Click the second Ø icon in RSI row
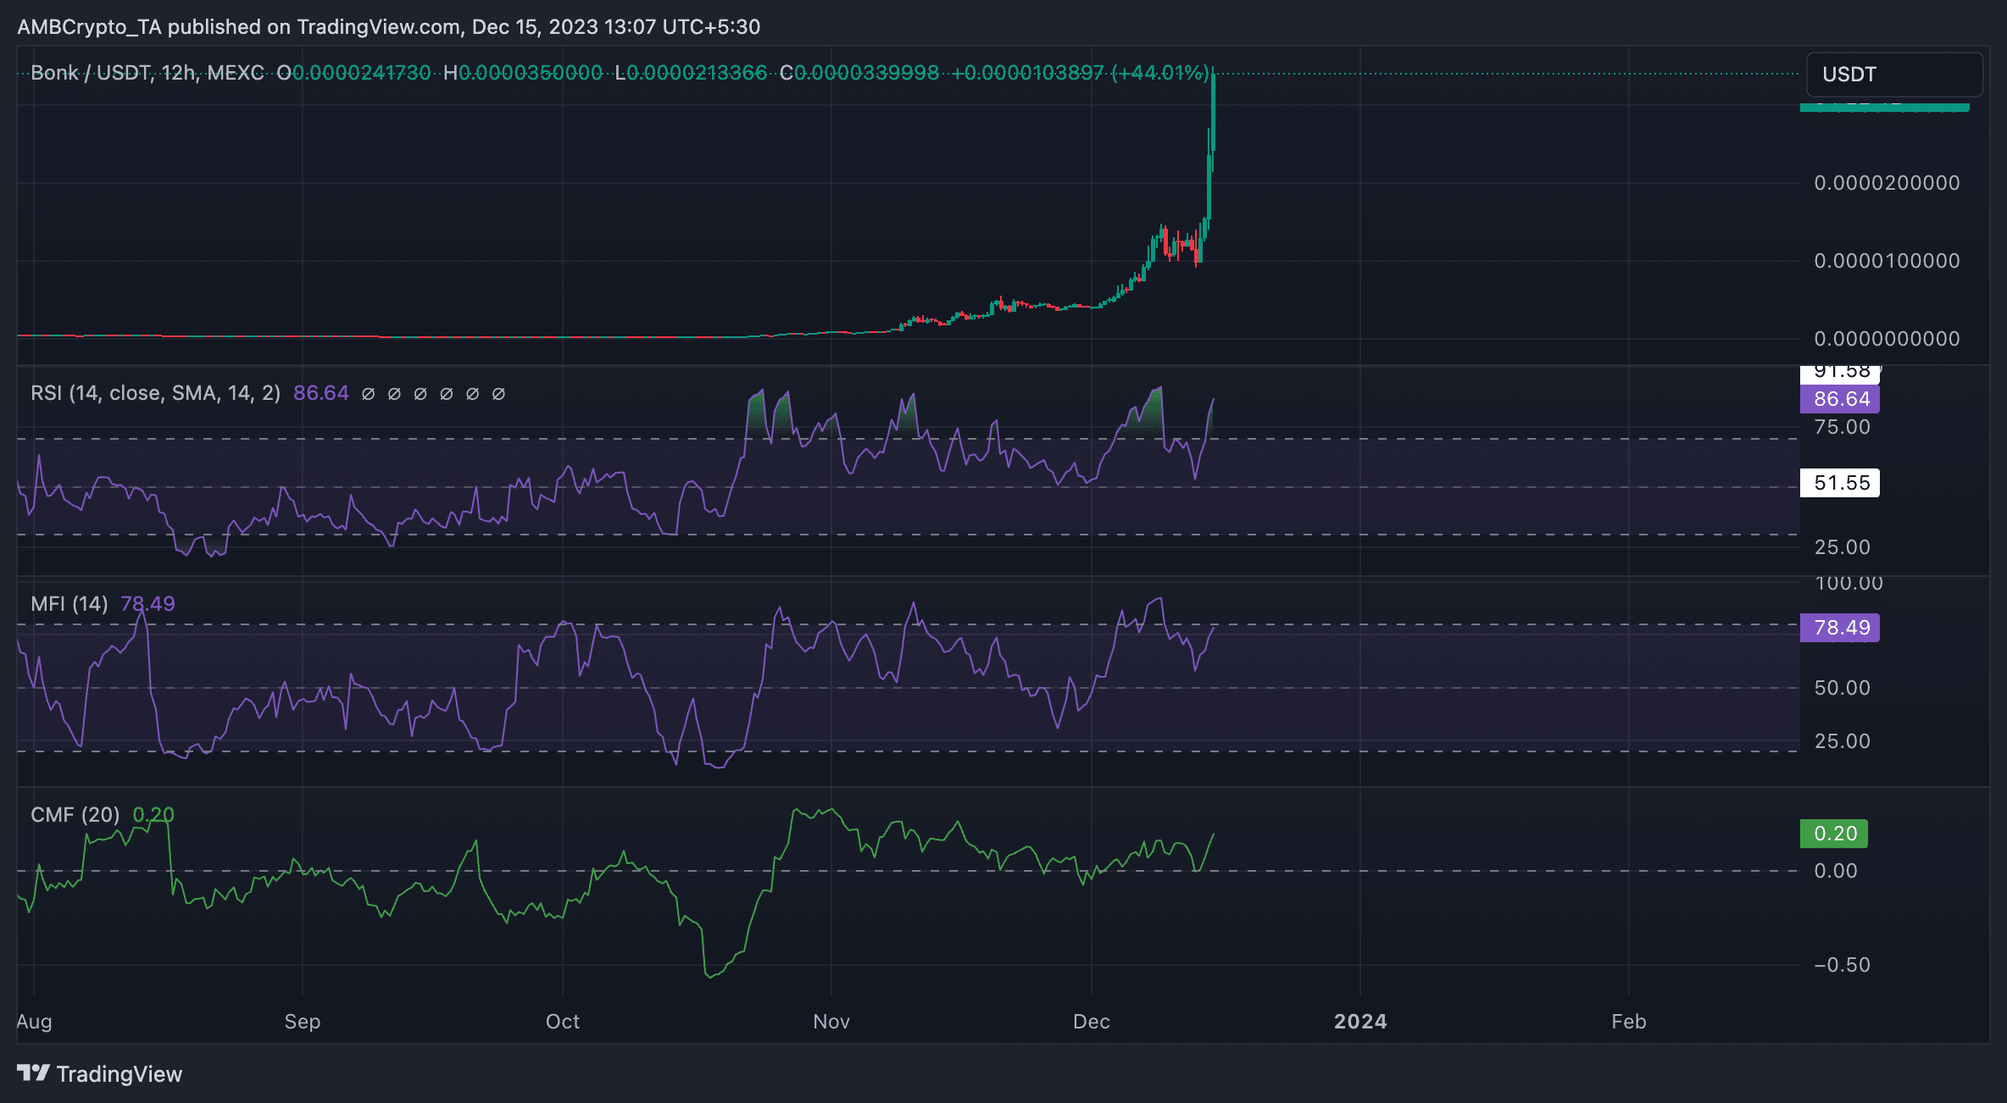The width and height of the screenshot is (2007, 1103). (x=392, y=393)
